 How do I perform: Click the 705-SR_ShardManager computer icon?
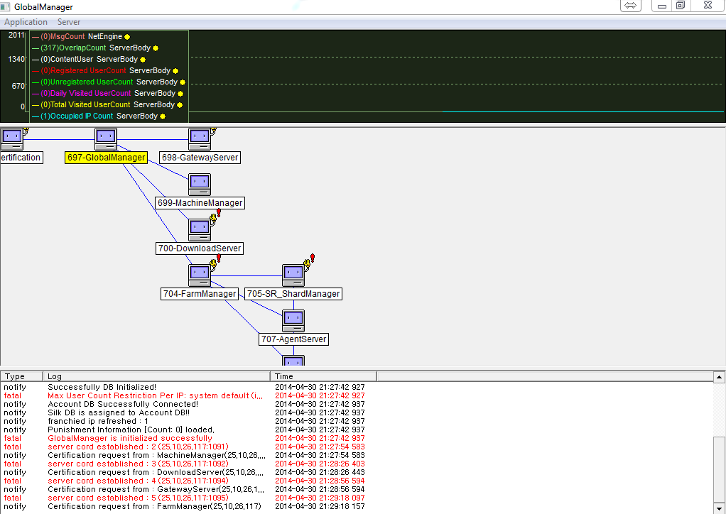[293, 275]
